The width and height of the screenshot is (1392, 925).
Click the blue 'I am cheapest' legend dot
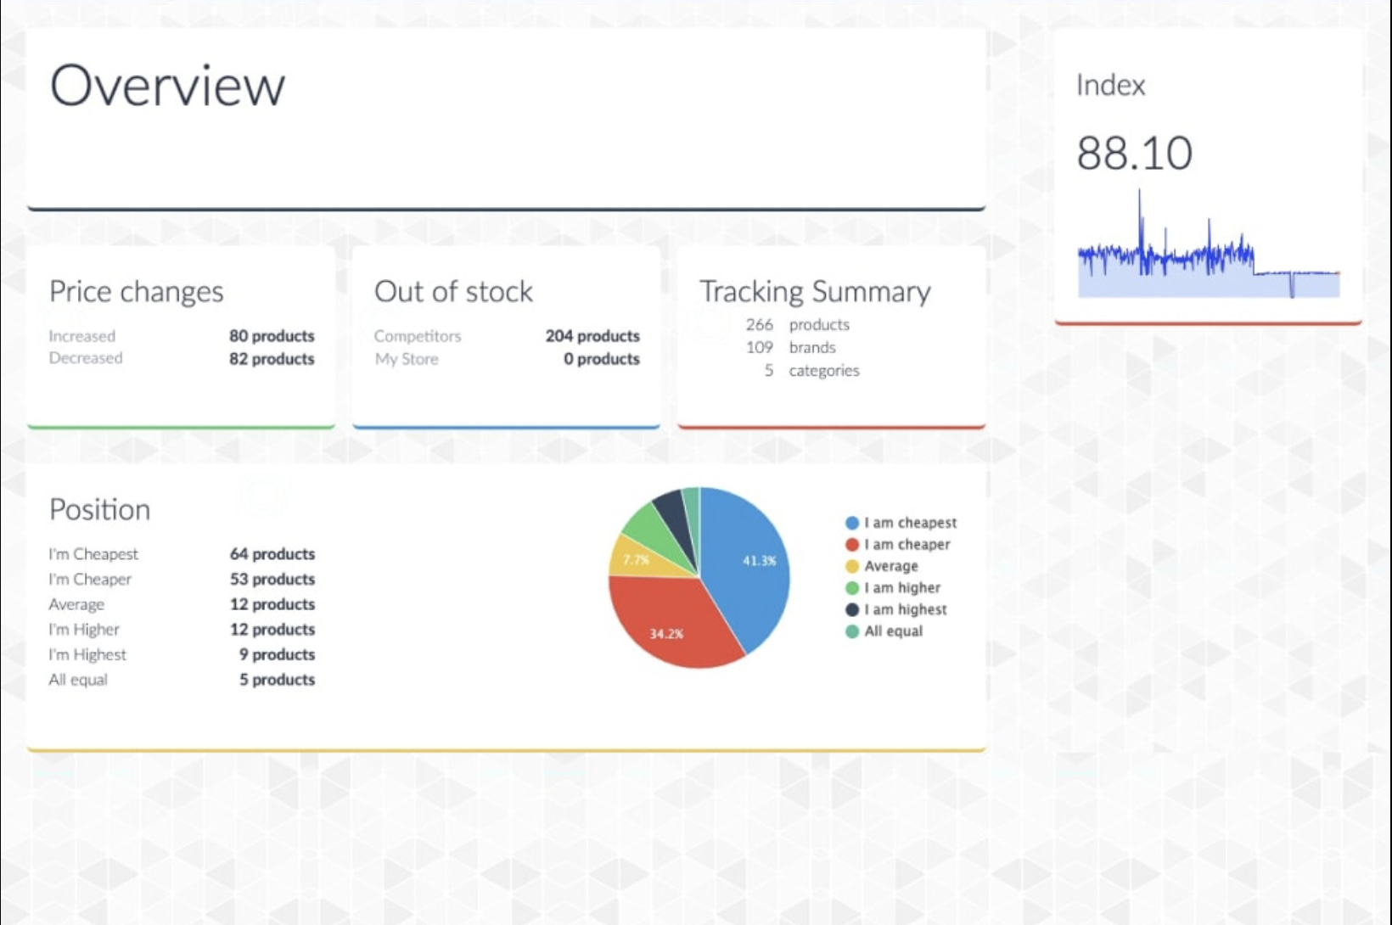click(852, 523)
